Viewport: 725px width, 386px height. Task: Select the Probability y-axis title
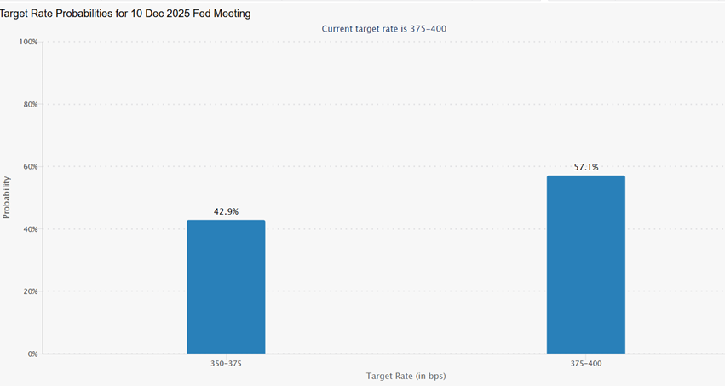[x=7, y=198]
